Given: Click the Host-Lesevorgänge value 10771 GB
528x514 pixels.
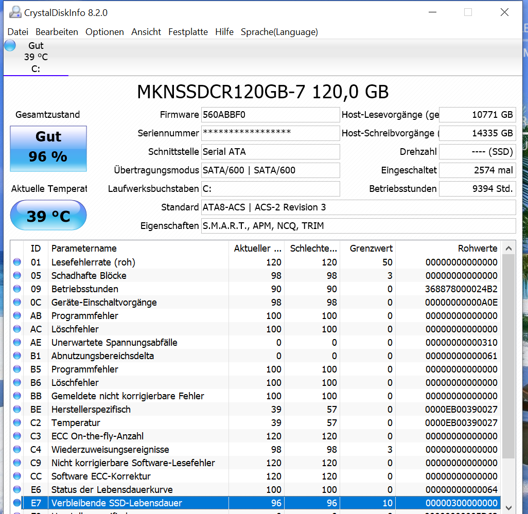Looking at the screenshot, I should coord(477,115).
